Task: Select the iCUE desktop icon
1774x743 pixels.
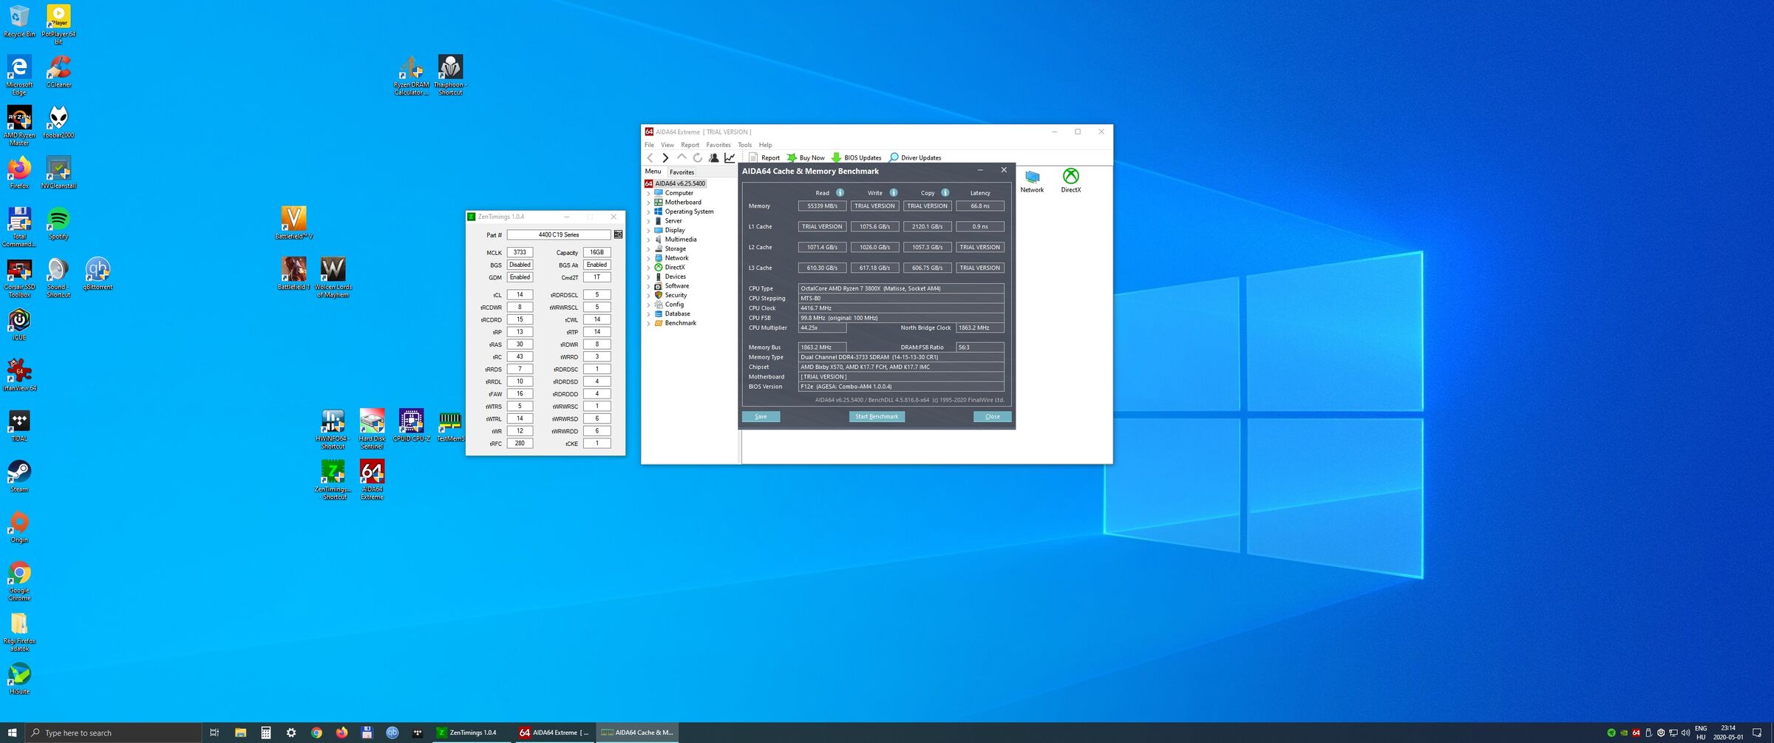Action: pos(19,324)
